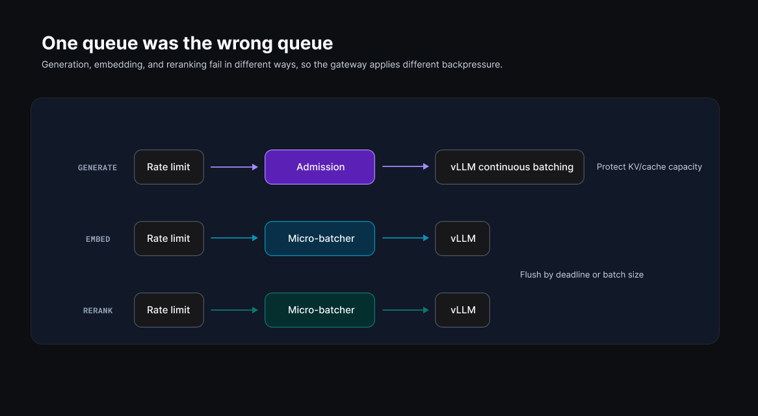Click the vLLM box in RERANK row
The width and height of the screenshot is (758, 416).
click(x=462, y=309)
